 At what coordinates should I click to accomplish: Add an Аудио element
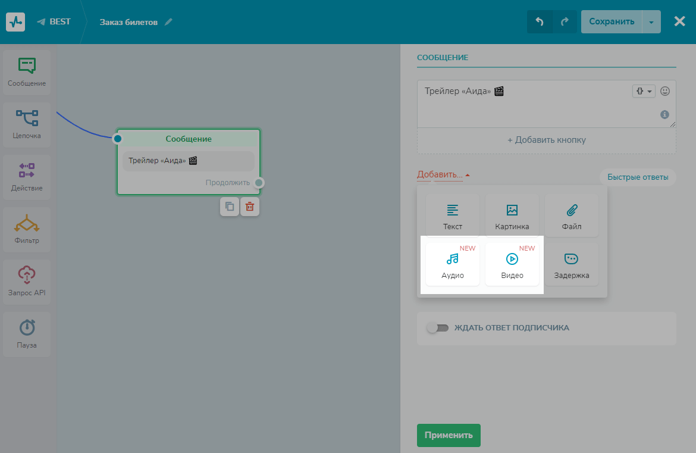click(x=453, y=264)
